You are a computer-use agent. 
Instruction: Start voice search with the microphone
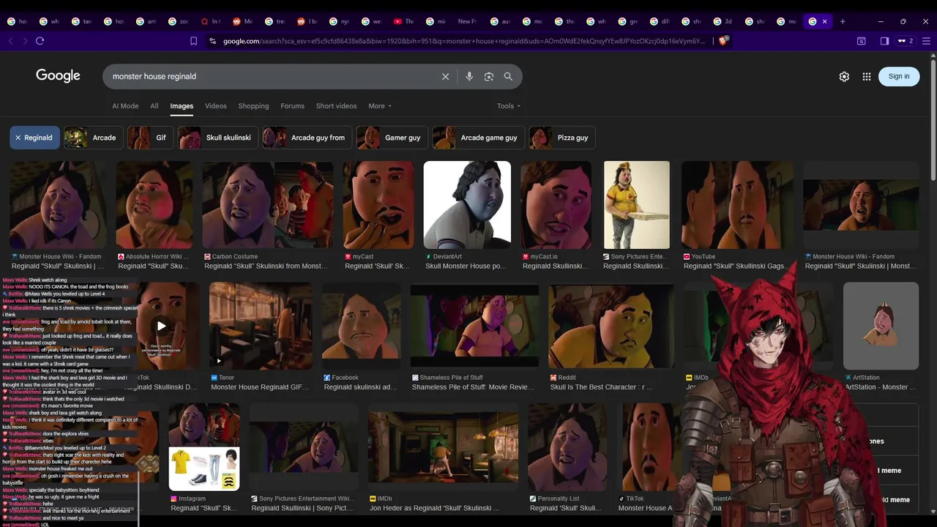point(469,76)
